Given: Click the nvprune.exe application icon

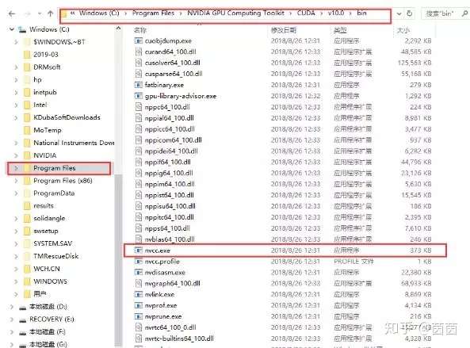Looking at the screenshot, I should click(x=138, y=316).
